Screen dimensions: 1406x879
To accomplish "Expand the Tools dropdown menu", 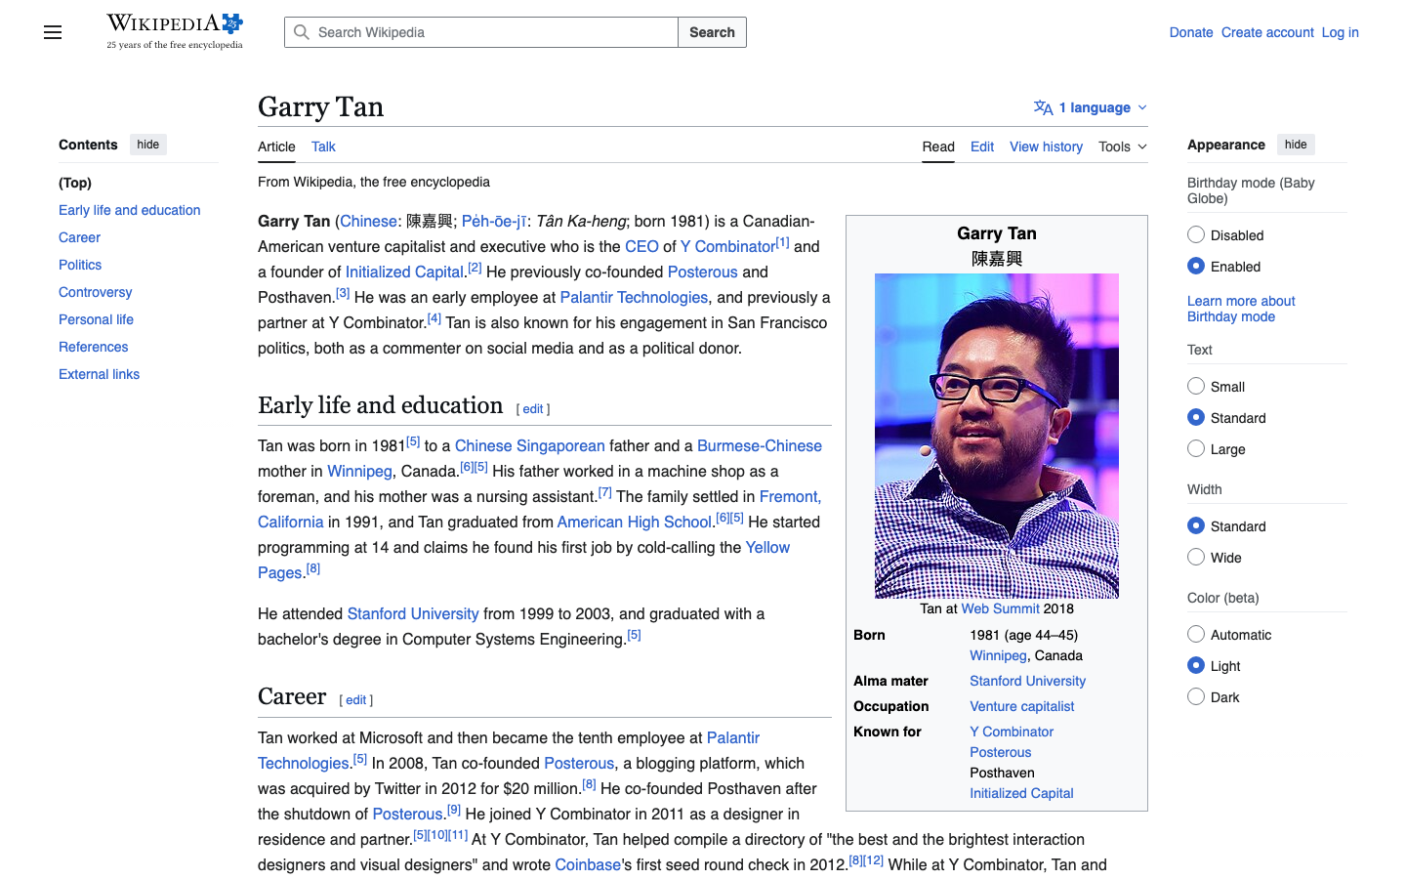I will click(x=1123, y=146).
